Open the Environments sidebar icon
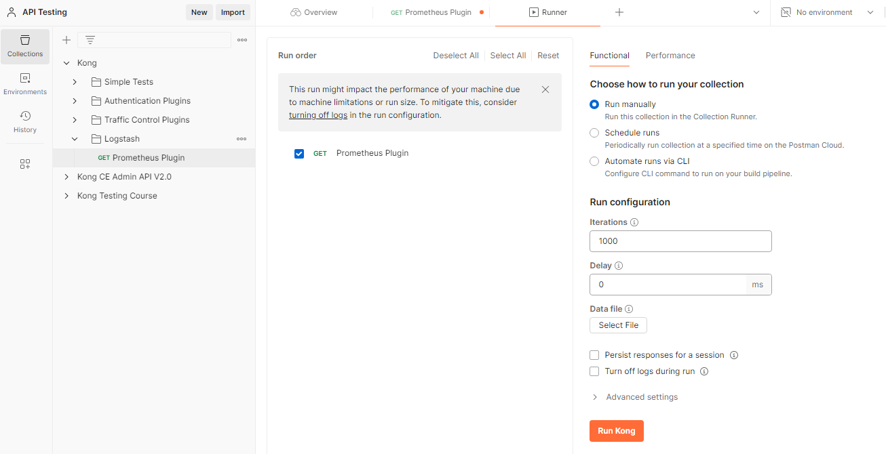This screenshot has height=454, width=886. [x=25, y=84]
